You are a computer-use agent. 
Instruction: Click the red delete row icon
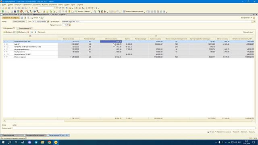(28, 32)
